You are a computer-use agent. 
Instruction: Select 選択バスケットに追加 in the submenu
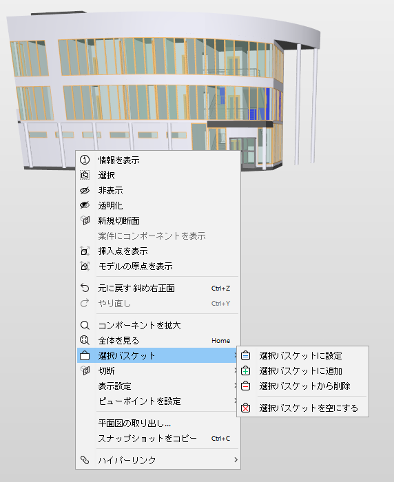click(x=302, y=370)
